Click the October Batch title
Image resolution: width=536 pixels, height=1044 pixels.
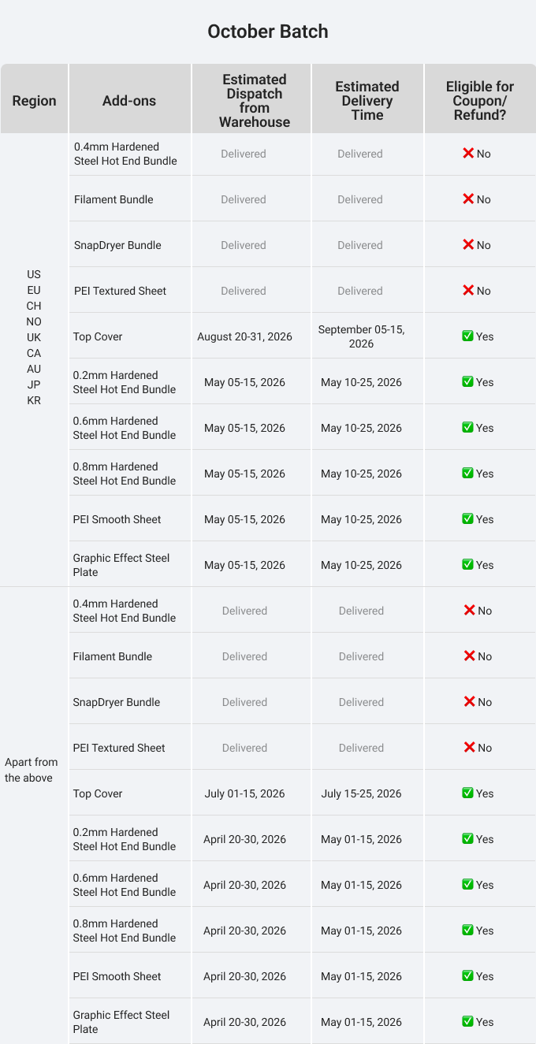coord(268,32)
